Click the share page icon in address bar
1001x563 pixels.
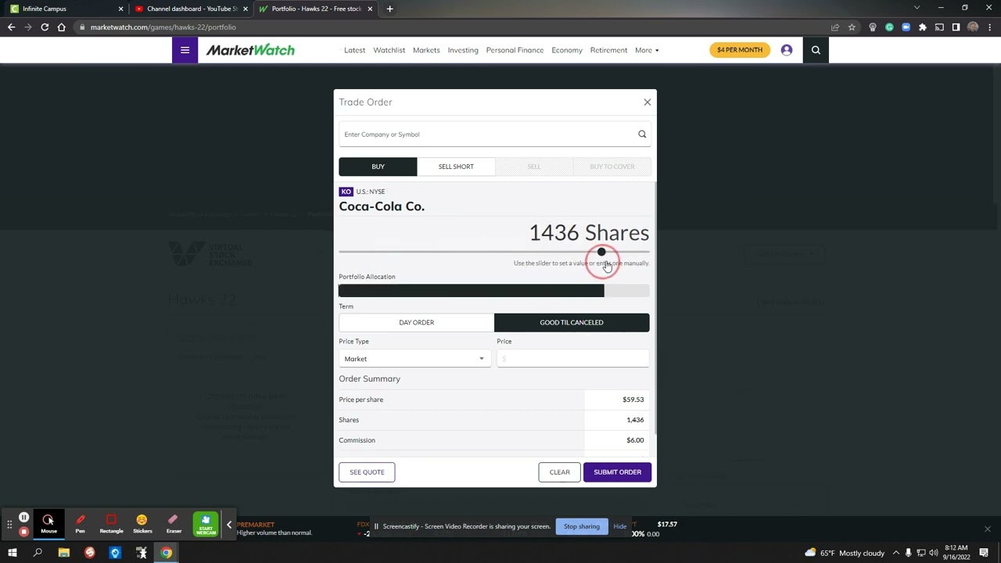coord(835,27)
